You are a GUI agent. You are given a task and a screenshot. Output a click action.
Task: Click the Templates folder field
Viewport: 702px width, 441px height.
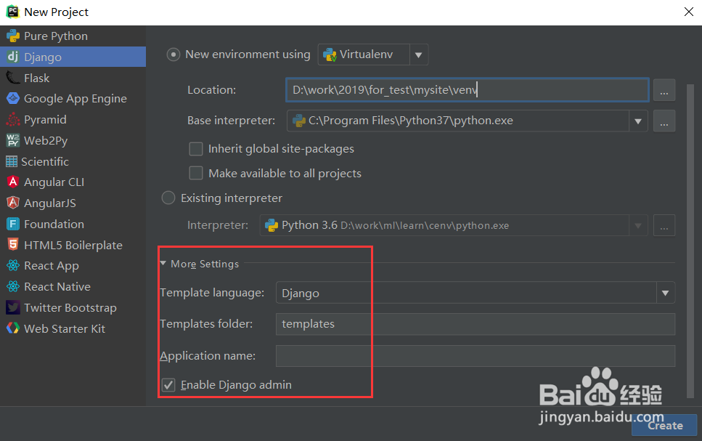tap(476, 324)
